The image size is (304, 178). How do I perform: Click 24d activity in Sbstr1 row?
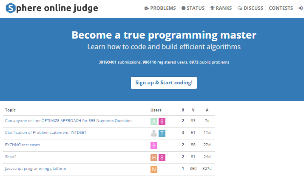[207, 156]
